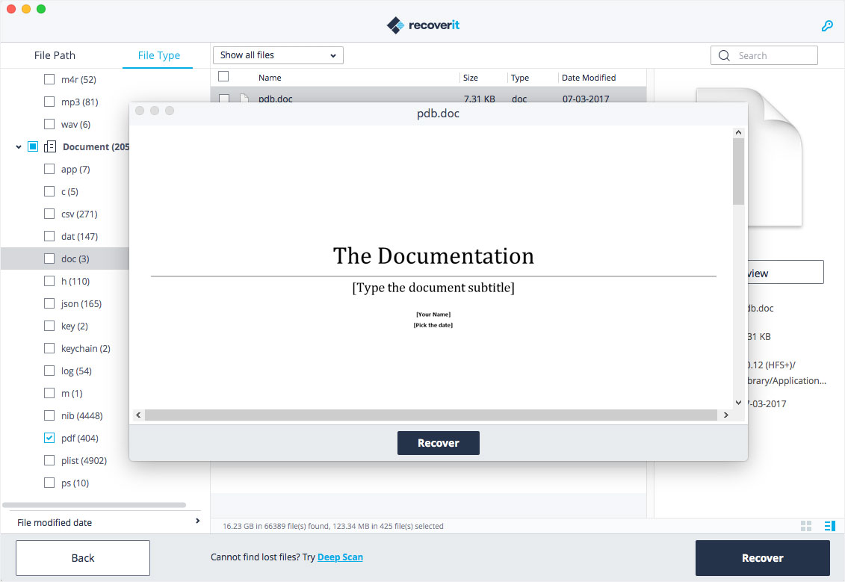Screen dimensions: 845x582
Task: Check the csv (271) checkbox
Action: tap(49, 214)
